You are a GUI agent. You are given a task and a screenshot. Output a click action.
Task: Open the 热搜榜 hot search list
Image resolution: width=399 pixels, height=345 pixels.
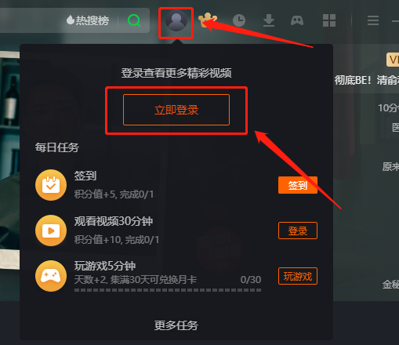(x=88, y=20)
